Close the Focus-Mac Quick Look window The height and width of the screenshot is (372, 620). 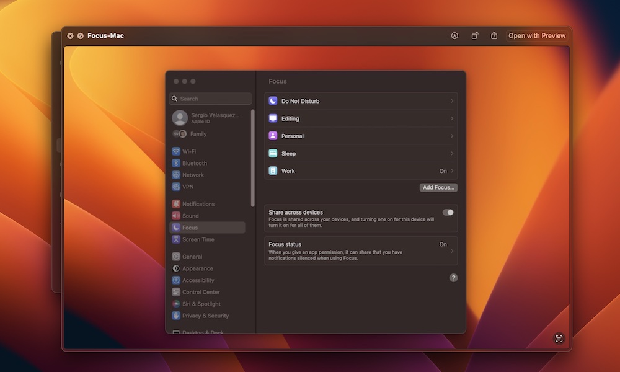point(70,35)
